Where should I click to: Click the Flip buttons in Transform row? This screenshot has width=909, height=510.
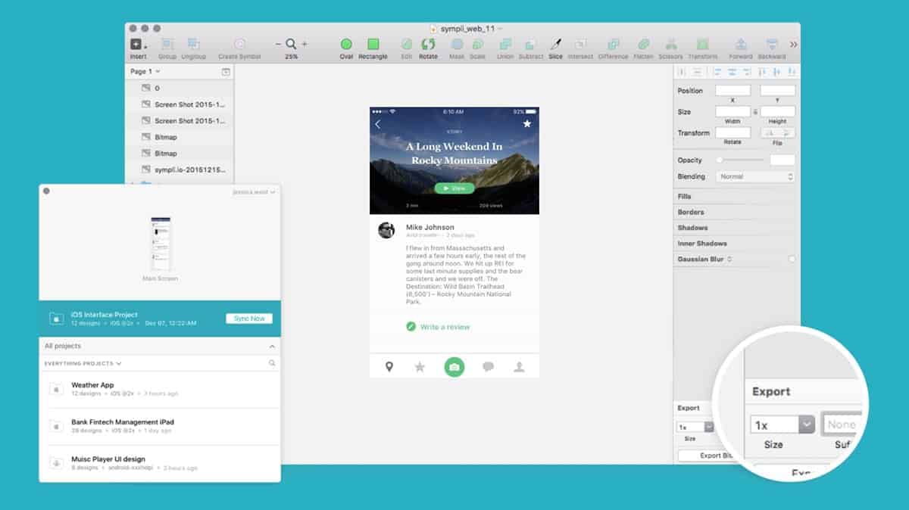click(778, 132)
